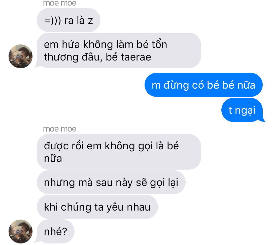Screen dimensions: 272x245
Task: Select the 'được rồi em không gọi là bé nữa' bubble
Action: (119, 152)
